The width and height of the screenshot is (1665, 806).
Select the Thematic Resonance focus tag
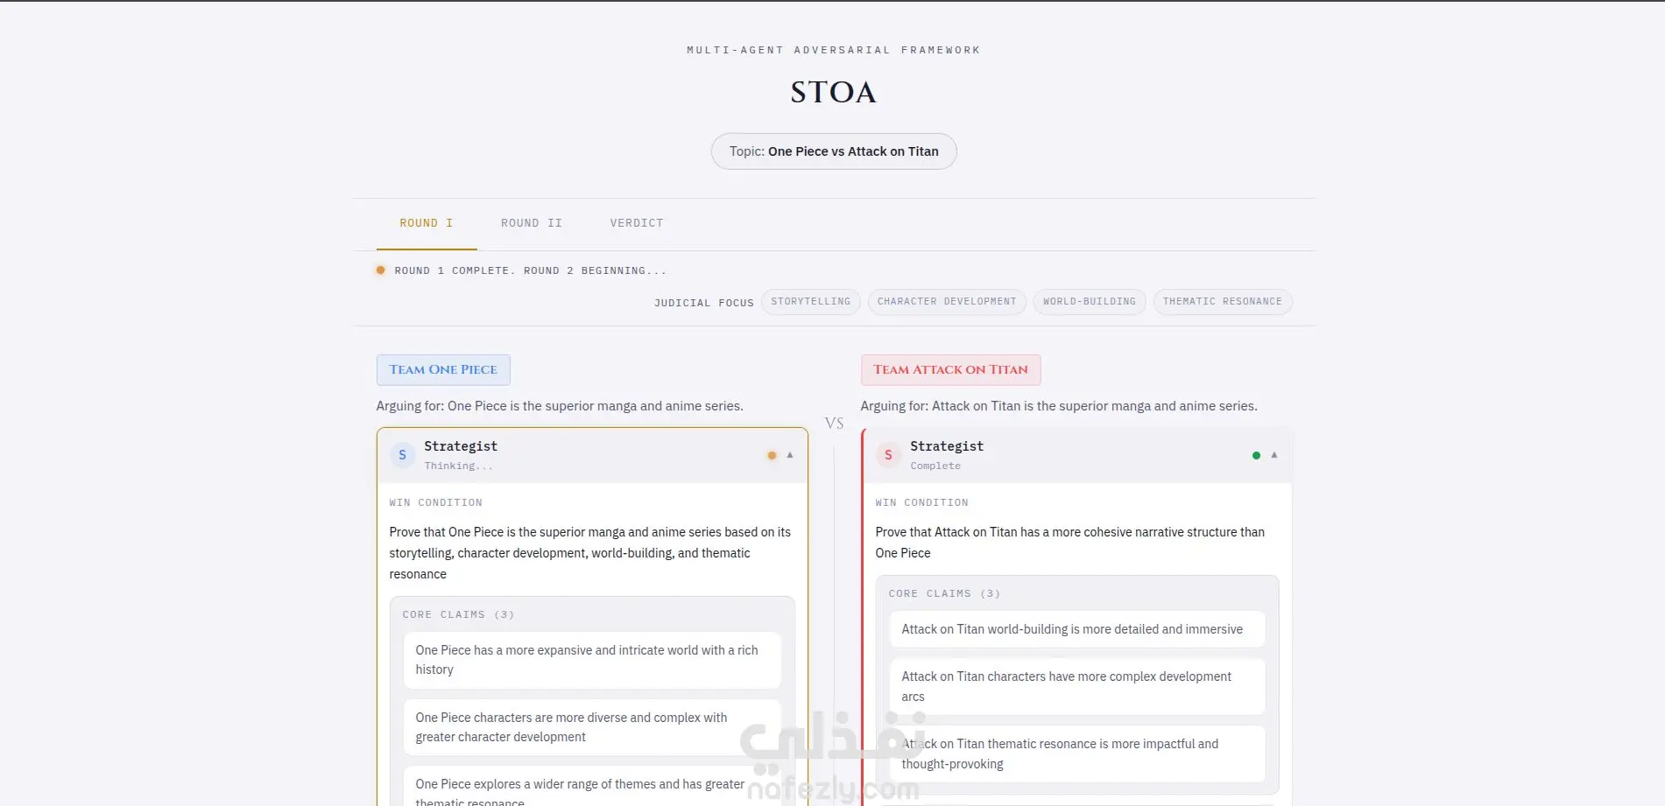(1223, 302)
